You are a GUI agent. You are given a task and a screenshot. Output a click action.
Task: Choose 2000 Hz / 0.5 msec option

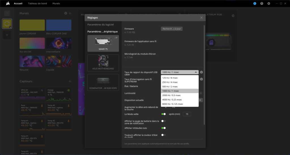pos(180,95)
